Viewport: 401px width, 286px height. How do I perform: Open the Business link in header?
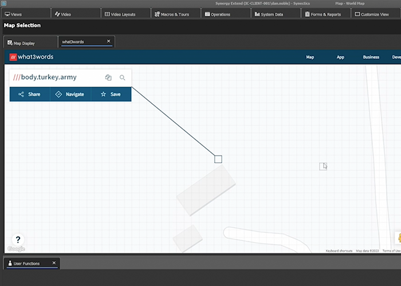click(371, 57)
